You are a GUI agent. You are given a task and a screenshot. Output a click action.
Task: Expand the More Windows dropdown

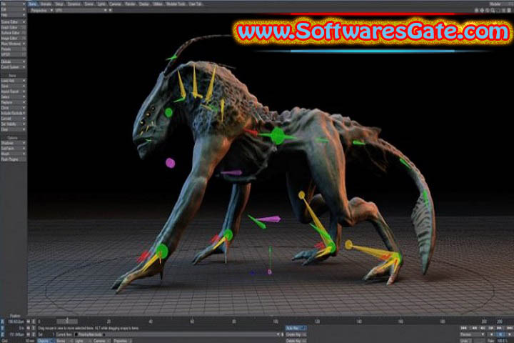(13, 44)
